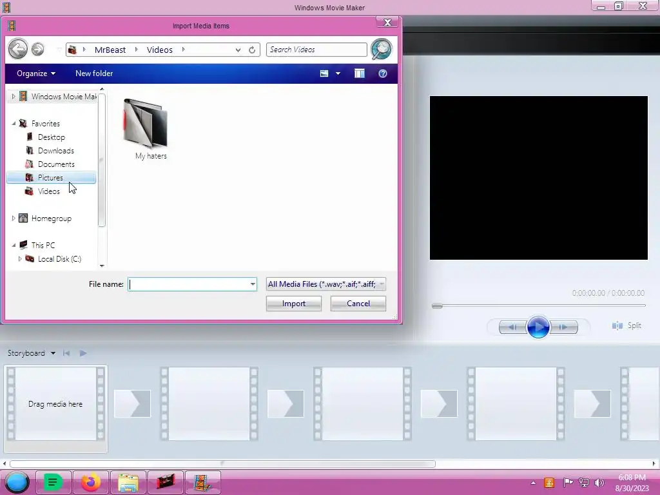Expand the Homegroup tree node
The height and width of the screenshot is (495, 660).
(14, 218)
